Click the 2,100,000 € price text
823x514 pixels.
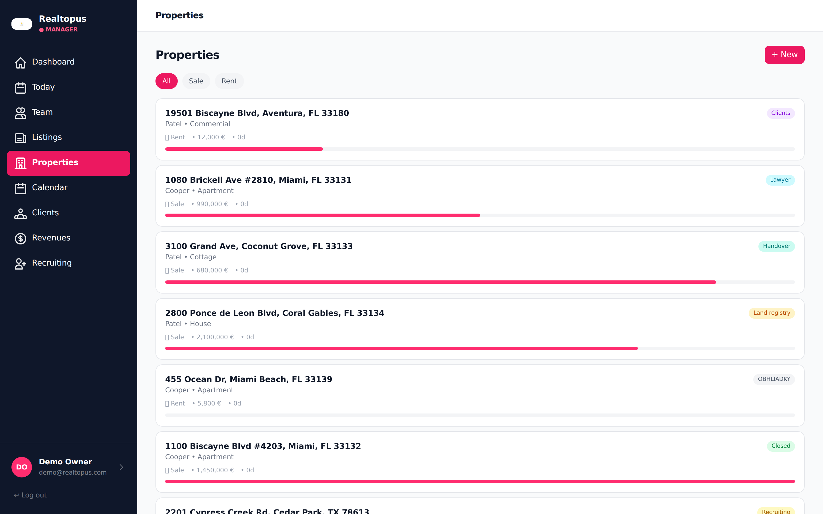click(215, 337)
